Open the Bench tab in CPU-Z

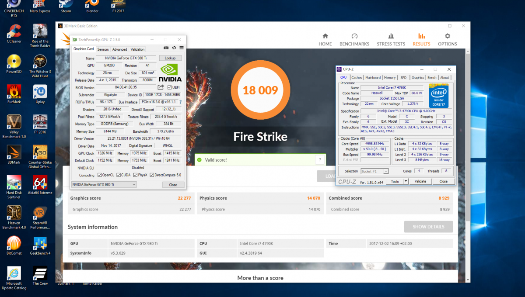coord(431,77)
